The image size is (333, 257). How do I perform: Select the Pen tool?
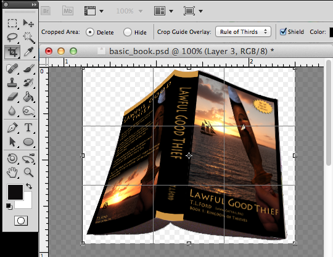pos(12,128)
